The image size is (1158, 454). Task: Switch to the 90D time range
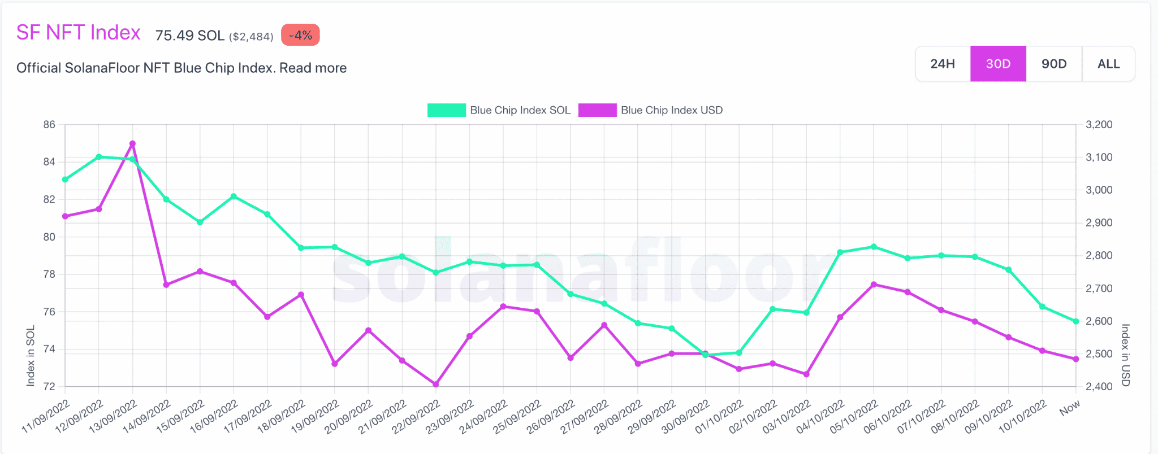point(1054,64)
